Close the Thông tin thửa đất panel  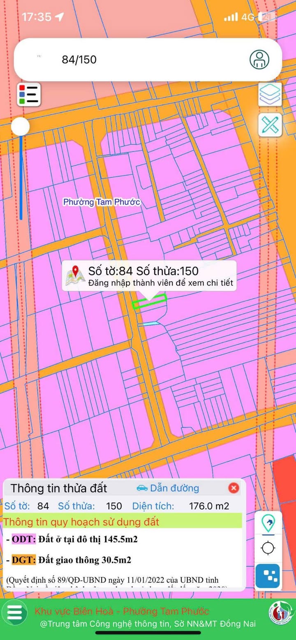(234, 488)
